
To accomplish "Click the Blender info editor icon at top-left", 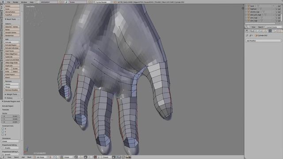I will [3, 2].
